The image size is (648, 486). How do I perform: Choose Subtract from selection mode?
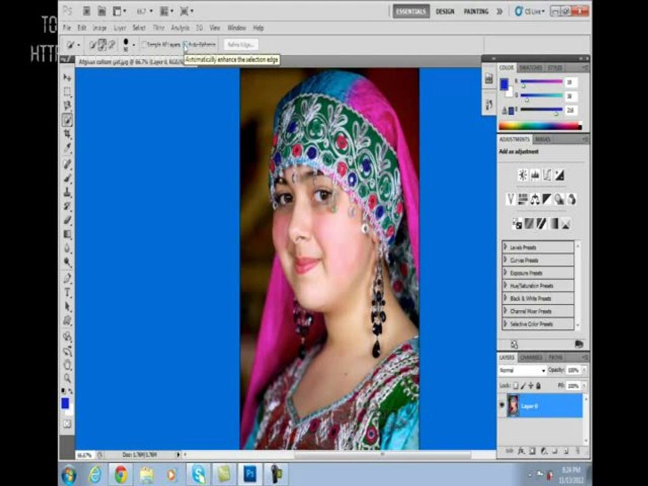click(111, 45)
